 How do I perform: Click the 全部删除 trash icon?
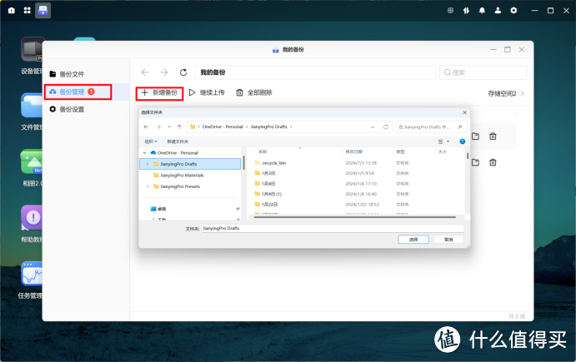tap(240, 92)
